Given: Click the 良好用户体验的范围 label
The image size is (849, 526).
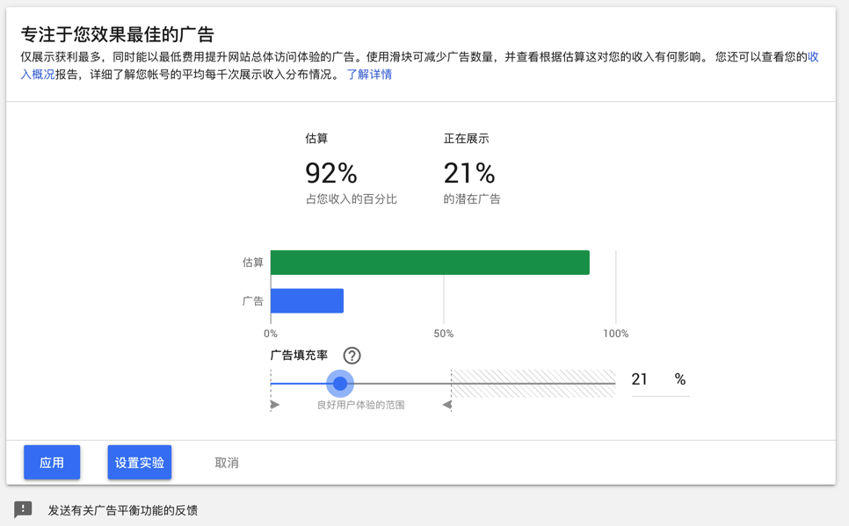Looking at the screenshot, I should (360, 405).
